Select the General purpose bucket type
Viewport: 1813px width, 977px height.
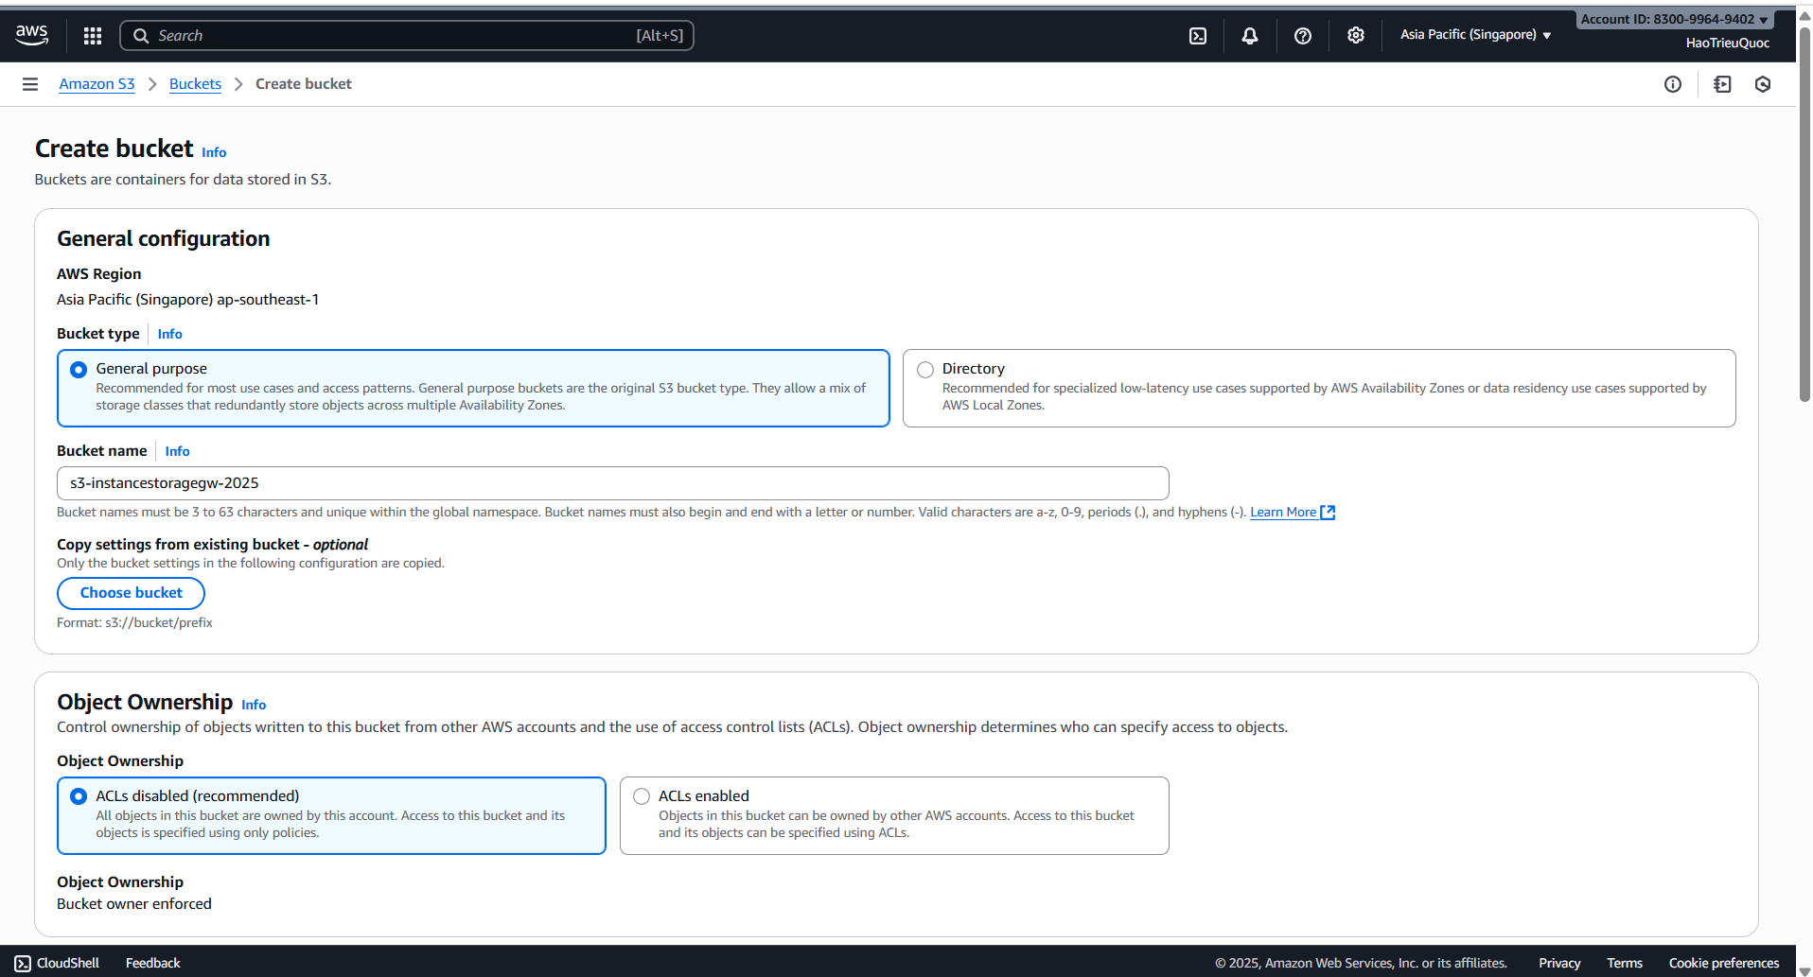79,369
